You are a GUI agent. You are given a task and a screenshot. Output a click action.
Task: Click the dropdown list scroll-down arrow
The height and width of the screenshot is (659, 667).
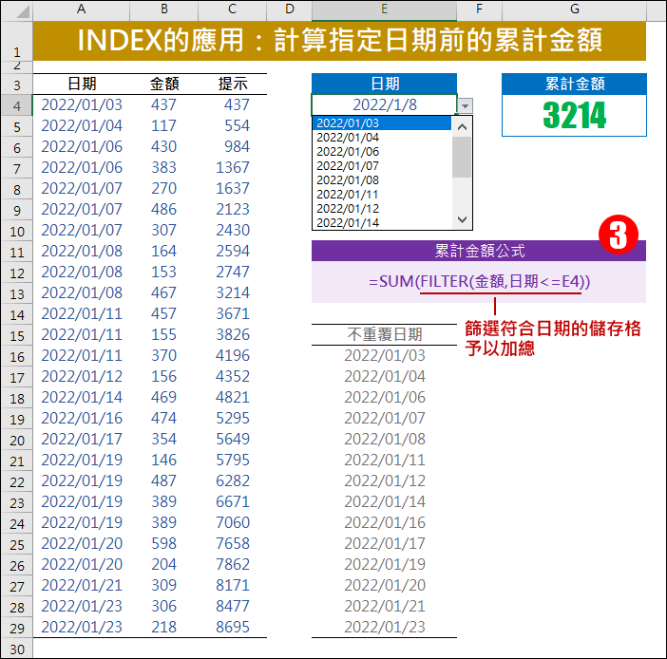(x=462, y=219)
